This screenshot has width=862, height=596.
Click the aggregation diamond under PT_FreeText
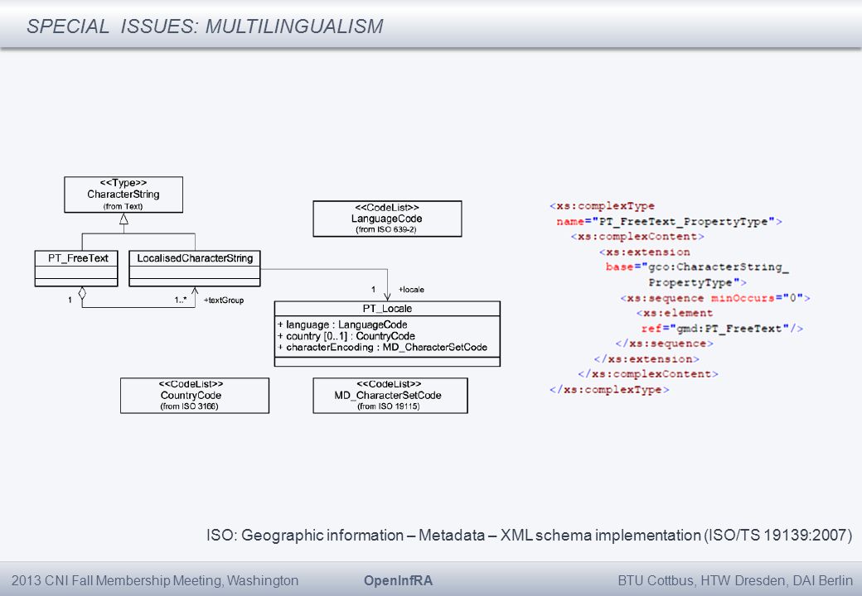(82, 293)
